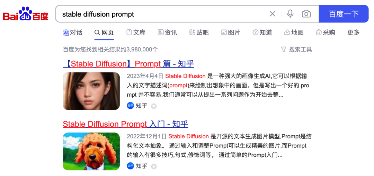
Task: Open the 地图 map tab
Action: [294, 32]
